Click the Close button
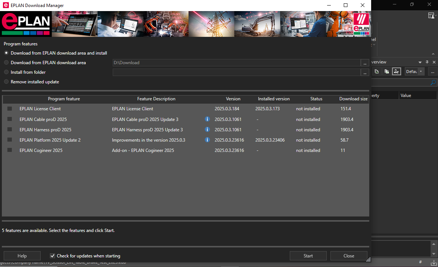Image resolution: width=438 pixels, height=267 pixels. [x=349, y=256]
